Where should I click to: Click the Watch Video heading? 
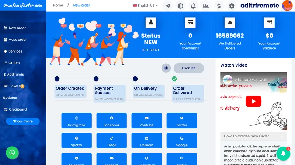pyautogui.click(x=234, y=65)
